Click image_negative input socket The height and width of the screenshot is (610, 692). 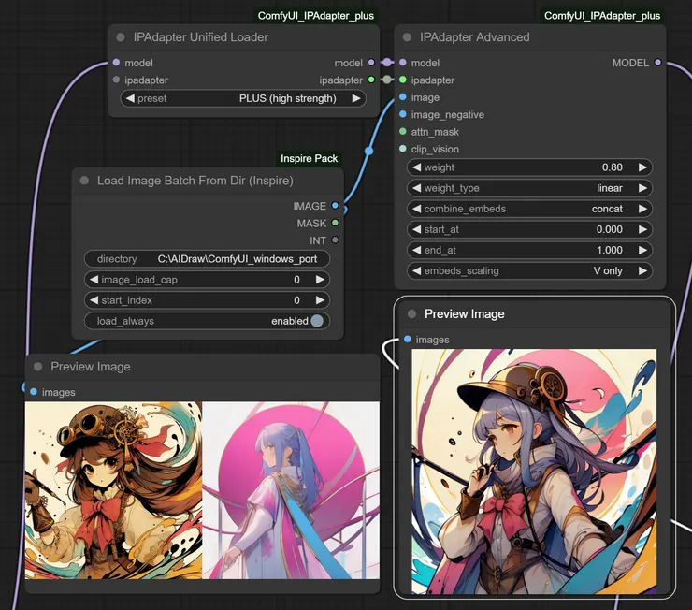402,114
